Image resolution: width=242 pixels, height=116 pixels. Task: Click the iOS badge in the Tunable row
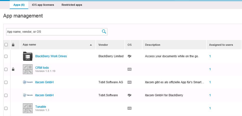(x=129, y=108)
